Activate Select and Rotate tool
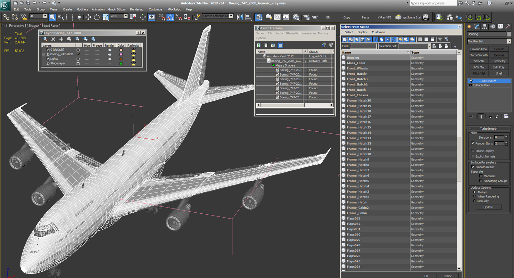Screen dimensions: 514x278 coord(97,17)
